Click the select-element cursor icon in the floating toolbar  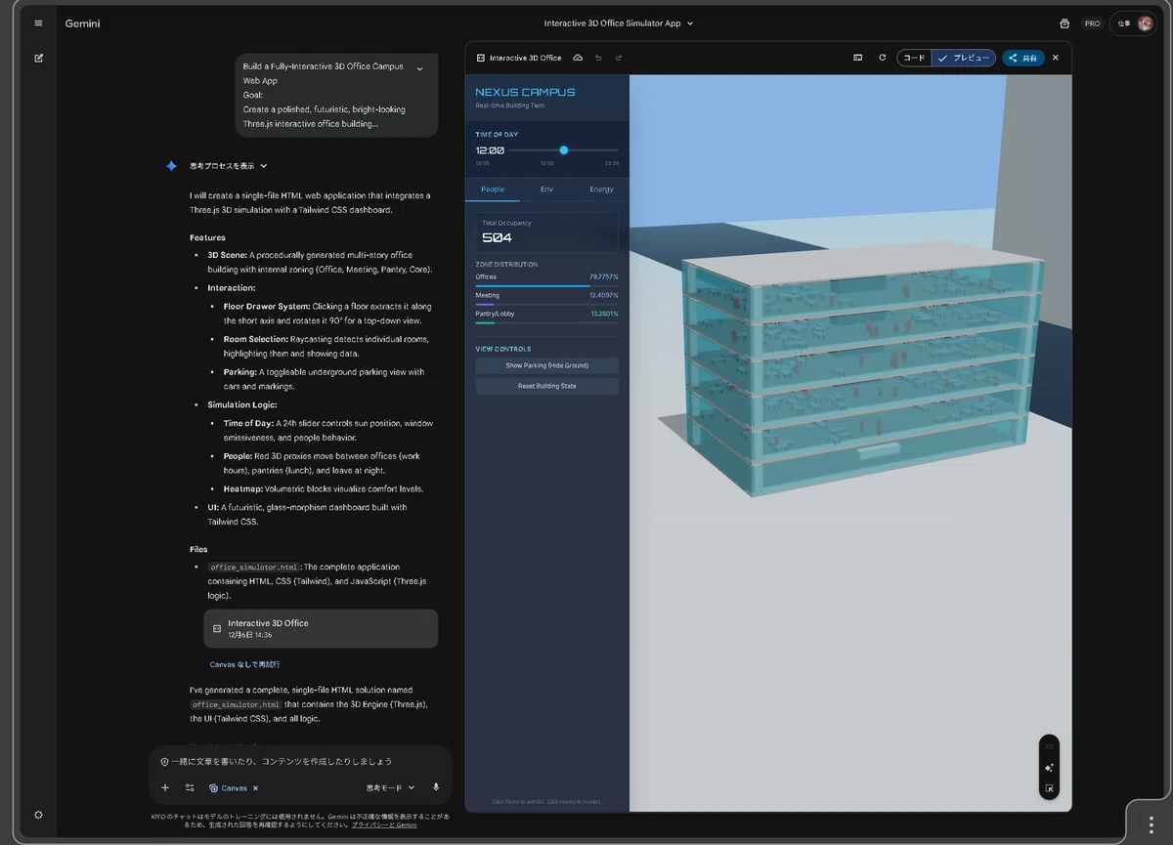click(1049, 788)
